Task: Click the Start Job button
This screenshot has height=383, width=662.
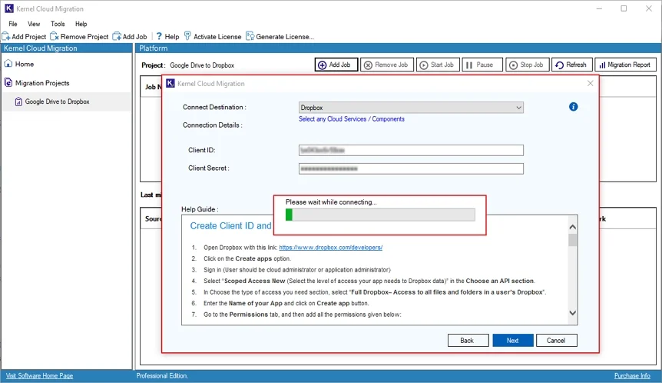Action: pyautogui.click(x=438, y=65)
